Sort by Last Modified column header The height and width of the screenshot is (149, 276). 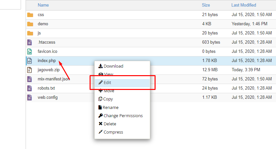click(x=244, y=5)
